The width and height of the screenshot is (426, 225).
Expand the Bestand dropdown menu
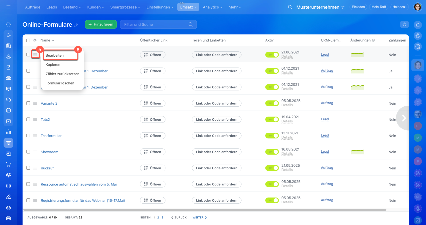[72, 7]
